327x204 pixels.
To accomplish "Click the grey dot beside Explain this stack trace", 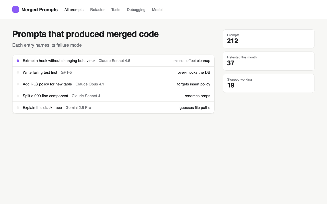I will [18, 108].
